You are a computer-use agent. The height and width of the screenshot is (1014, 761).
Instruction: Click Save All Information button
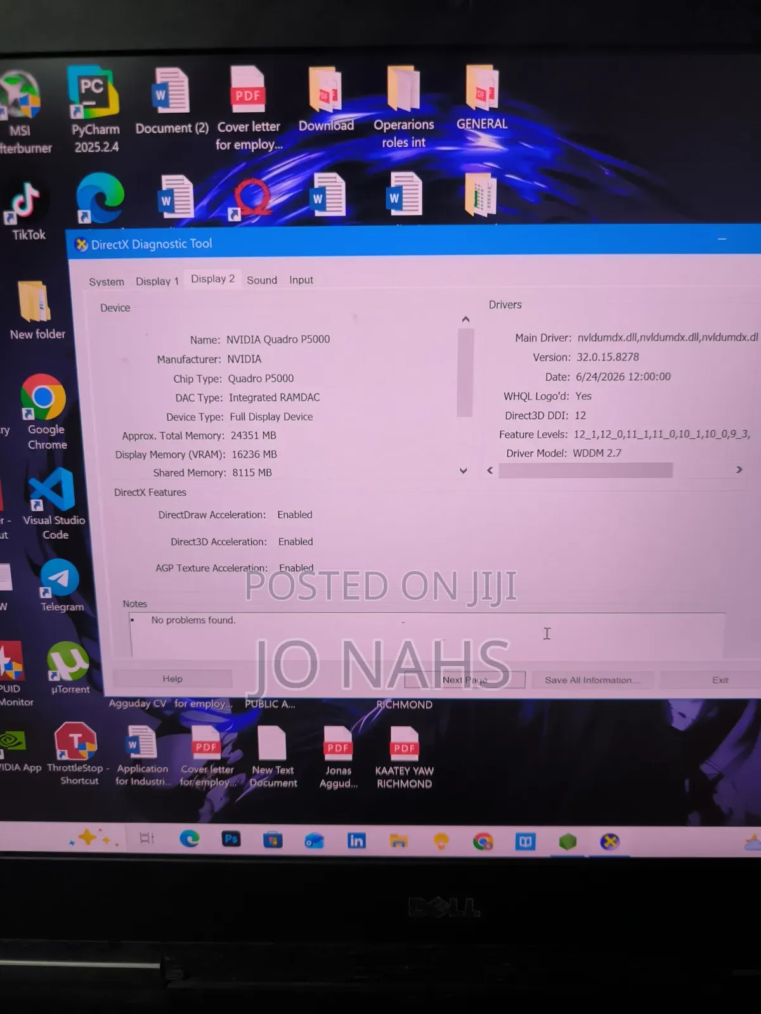click(x=592, y=680)
